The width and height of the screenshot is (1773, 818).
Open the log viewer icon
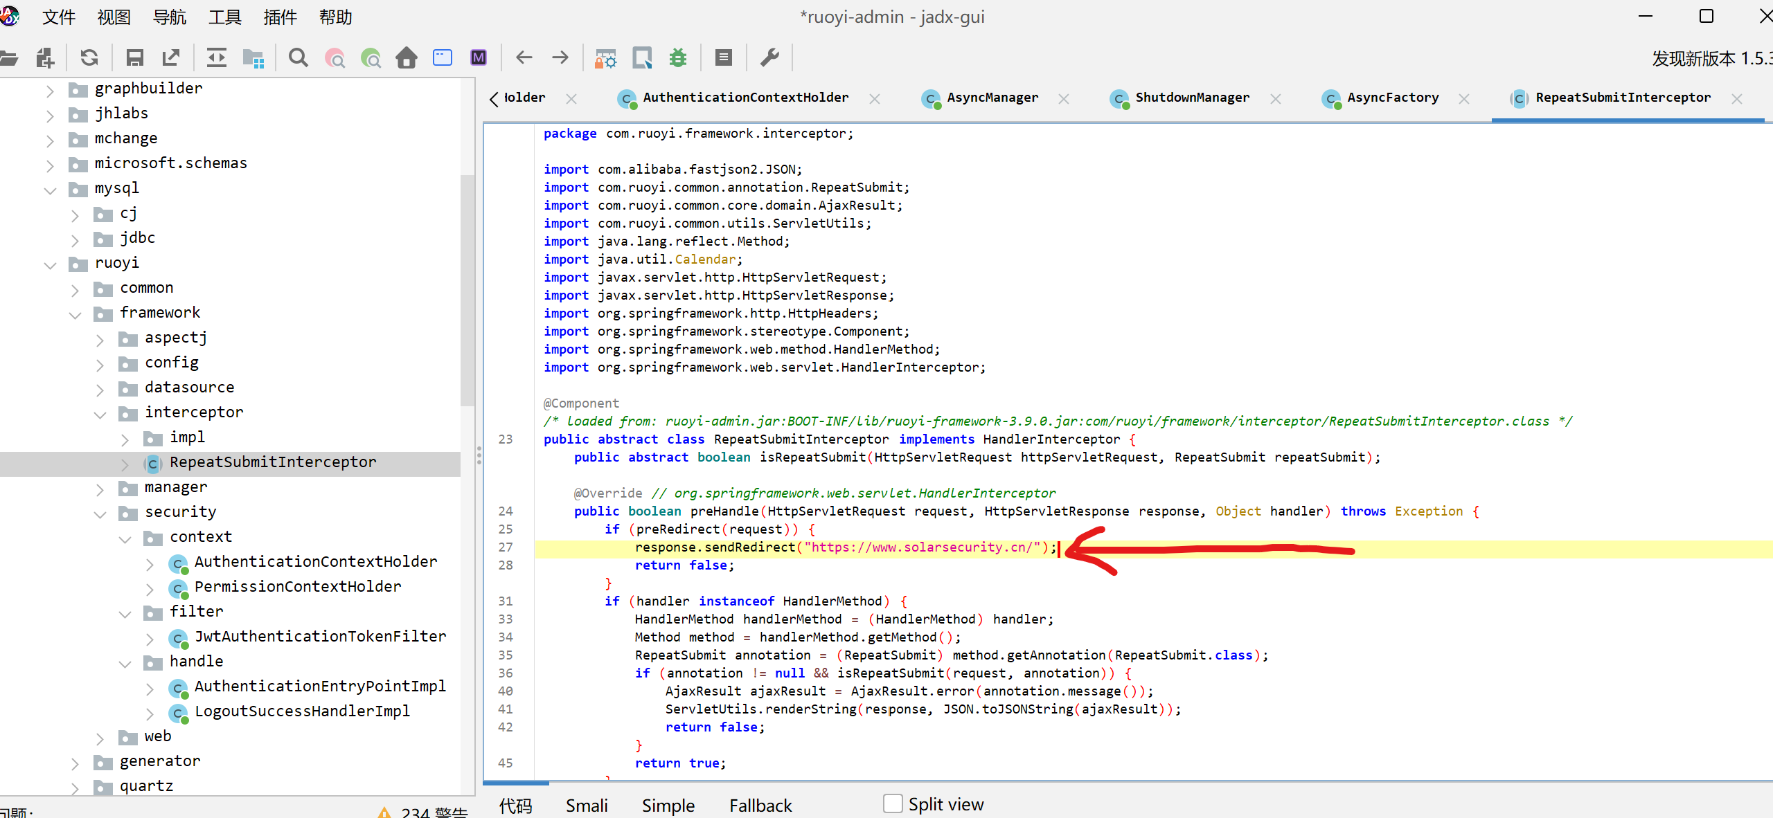click(x=724, y=58)
